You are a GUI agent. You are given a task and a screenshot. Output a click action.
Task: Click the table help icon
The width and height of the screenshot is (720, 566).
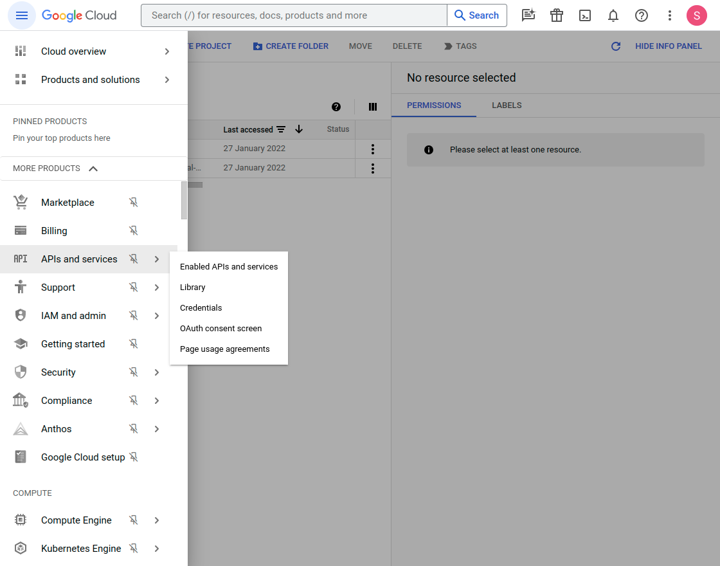point(336,107)
